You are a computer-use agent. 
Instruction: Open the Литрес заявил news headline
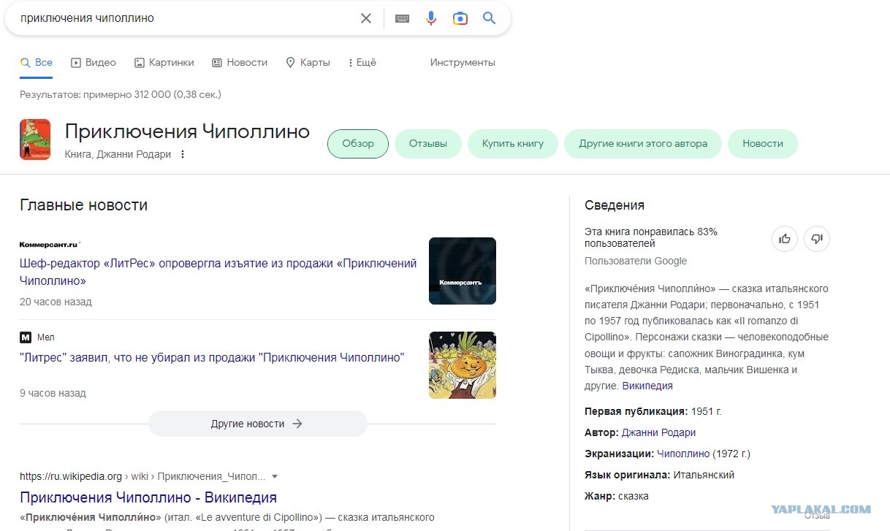point(212,358)
